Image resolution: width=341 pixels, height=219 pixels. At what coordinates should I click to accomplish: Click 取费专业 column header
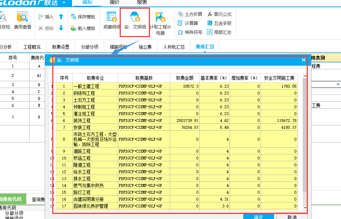[x=95, y=78]
